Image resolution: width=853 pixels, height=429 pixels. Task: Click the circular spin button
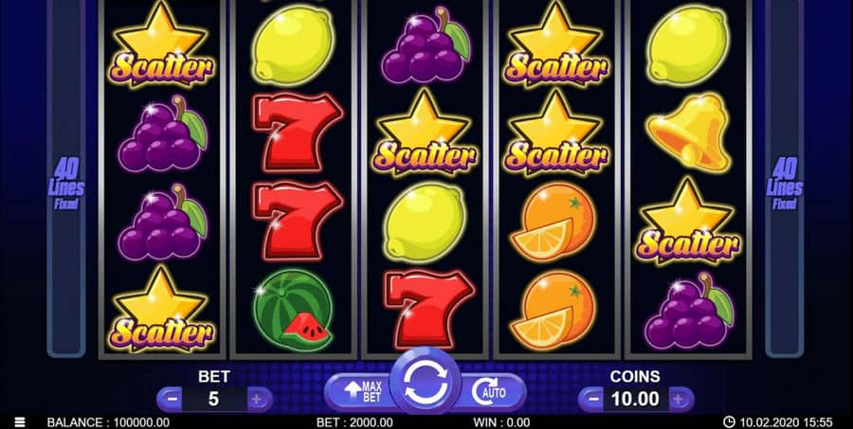click(426, 383)
